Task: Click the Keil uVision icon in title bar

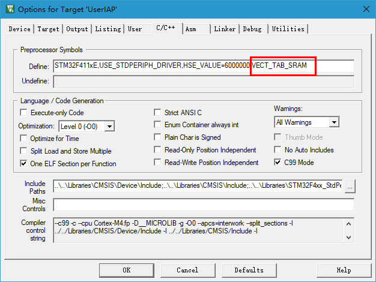Action: (10, 10)
